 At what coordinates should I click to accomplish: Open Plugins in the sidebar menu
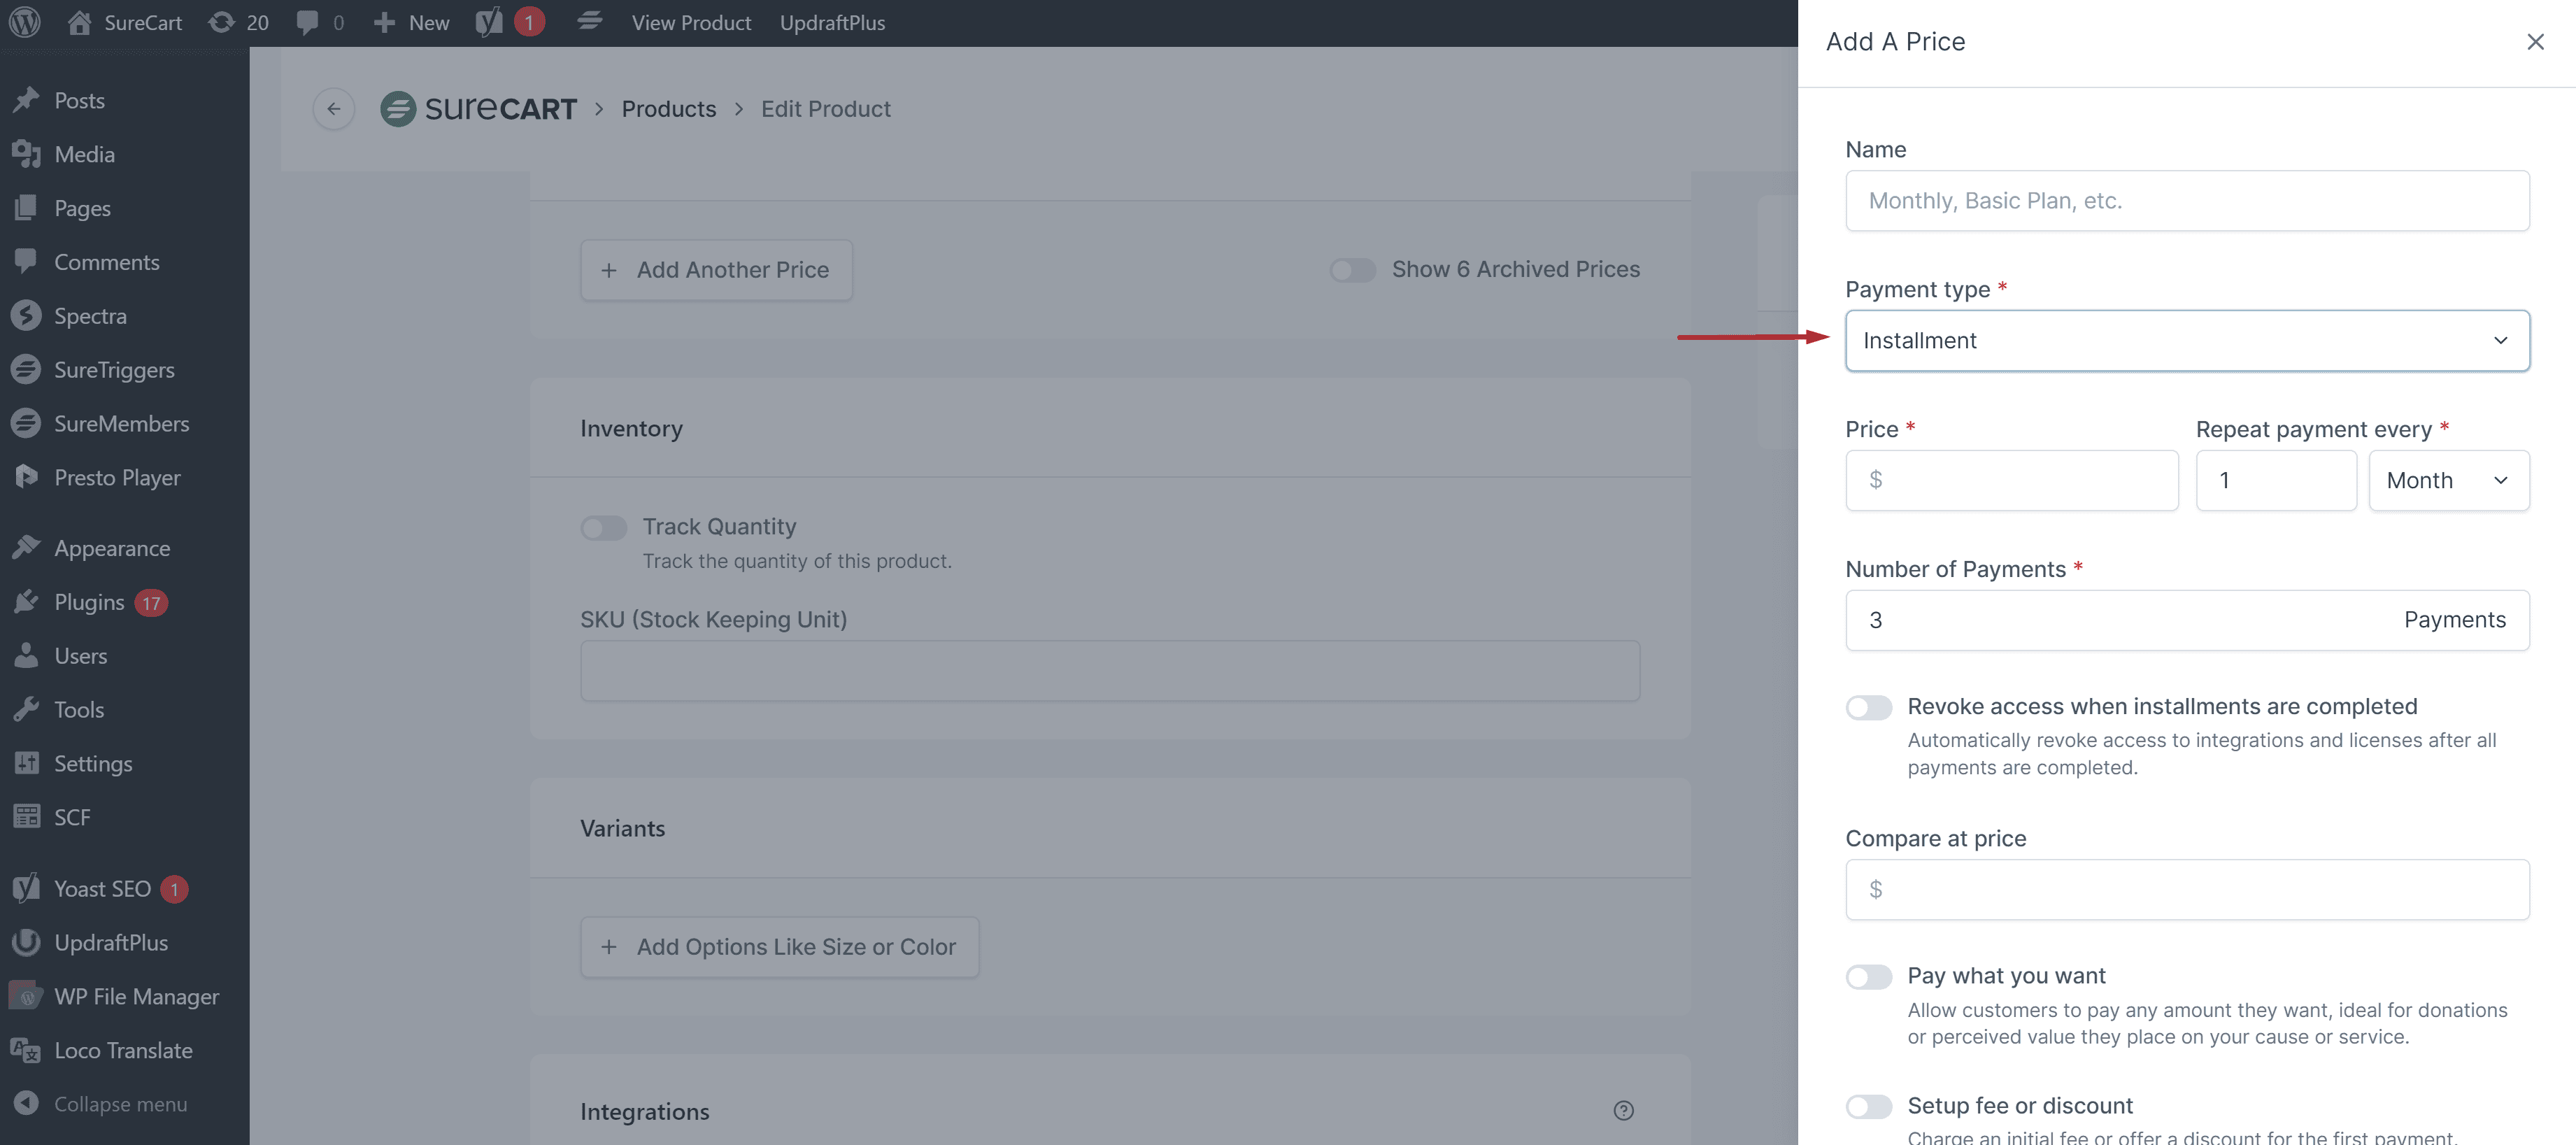point(89,602)
